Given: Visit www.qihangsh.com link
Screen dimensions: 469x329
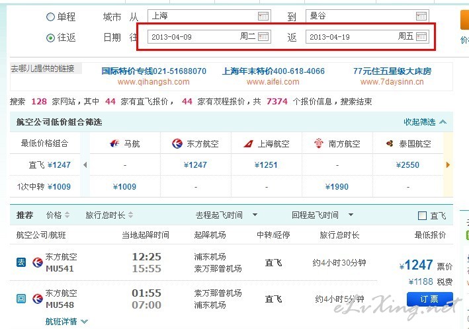Looking at the screenshot, I should coord(153,82).
